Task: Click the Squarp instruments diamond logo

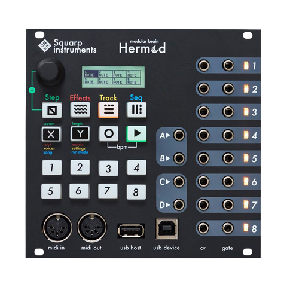Action: tap(45, 45)
